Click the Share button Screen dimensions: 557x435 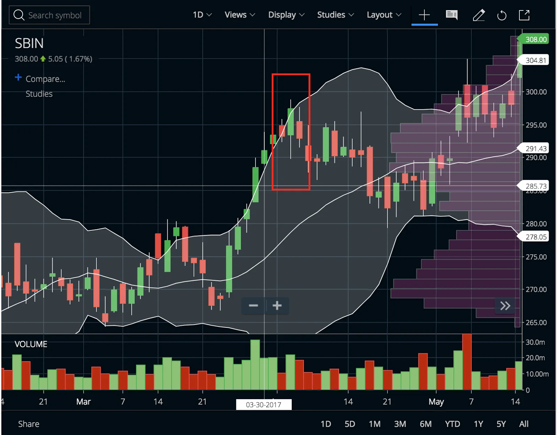pos(29,424)
